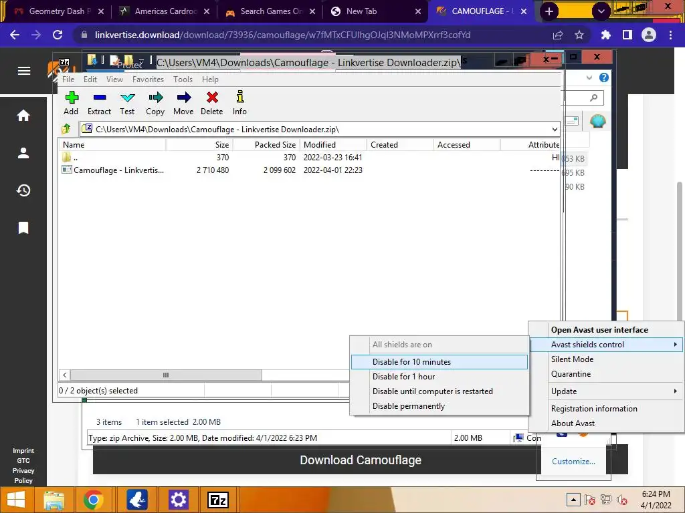Open 7-Zip Edit menu
This screenshot has width=685, height=513.
pos(90,79)
